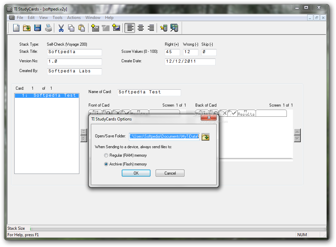
Task: Close the TI StudyCards Options dialog
Action: point(209,117)
